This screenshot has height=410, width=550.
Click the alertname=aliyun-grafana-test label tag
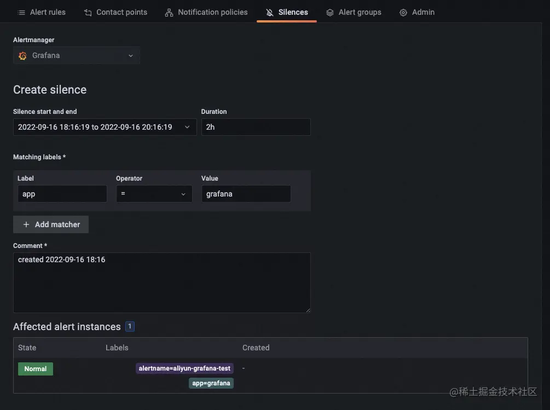(x=184, y=368)
